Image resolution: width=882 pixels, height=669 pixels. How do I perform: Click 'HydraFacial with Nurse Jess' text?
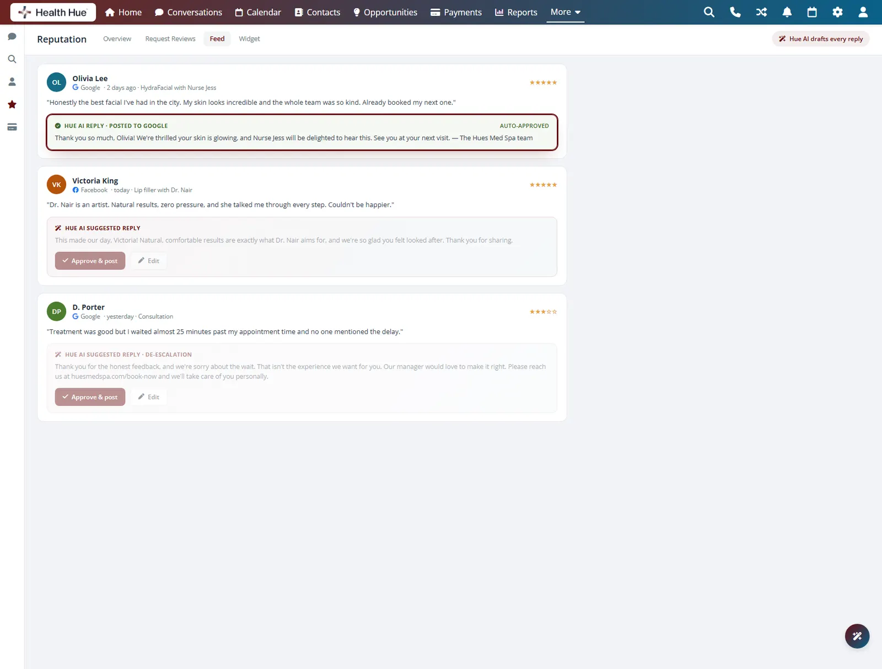[x=178, y=88]
